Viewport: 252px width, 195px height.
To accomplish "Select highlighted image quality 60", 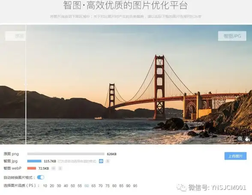I will click(87, 186).
